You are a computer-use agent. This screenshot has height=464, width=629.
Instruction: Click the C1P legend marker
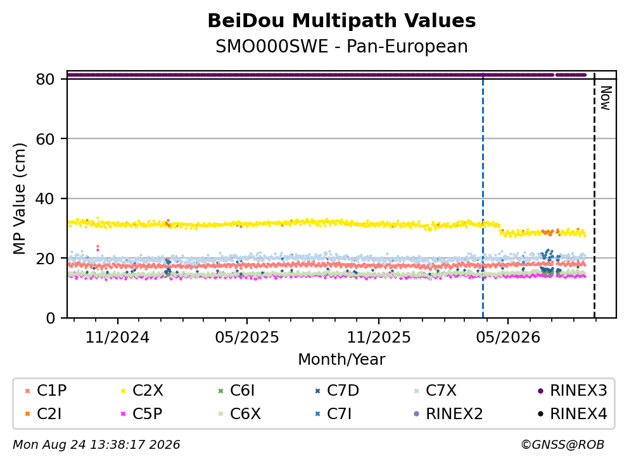pyautogui.click(x=27, y=391)
